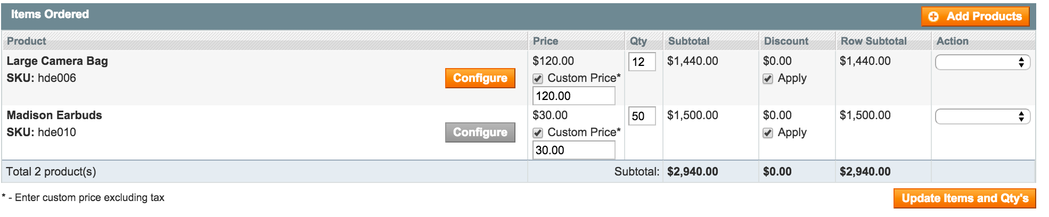Click the plus icon on Add Products
The width and height of the screenshot is (1049, 217).
933,16
